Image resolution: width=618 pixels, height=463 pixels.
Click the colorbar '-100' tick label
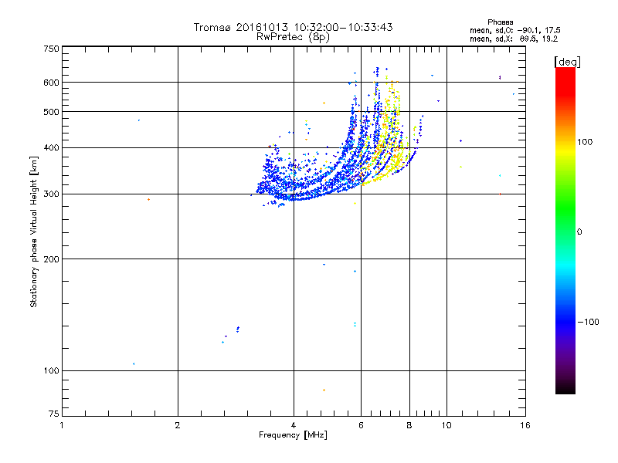(x=588, y=322)
